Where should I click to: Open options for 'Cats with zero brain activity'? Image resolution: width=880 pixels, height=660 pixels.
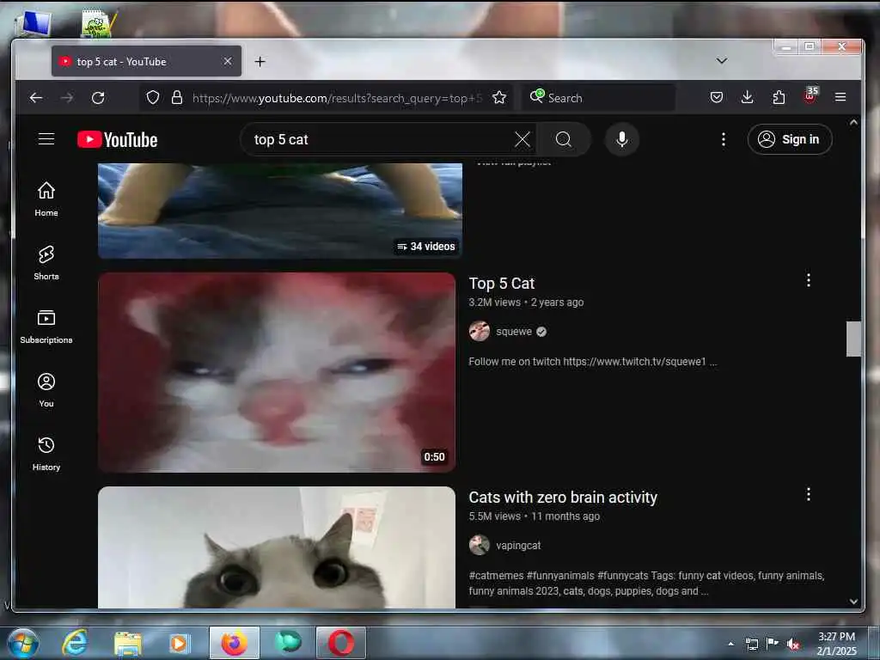click(x=808, y=494)
